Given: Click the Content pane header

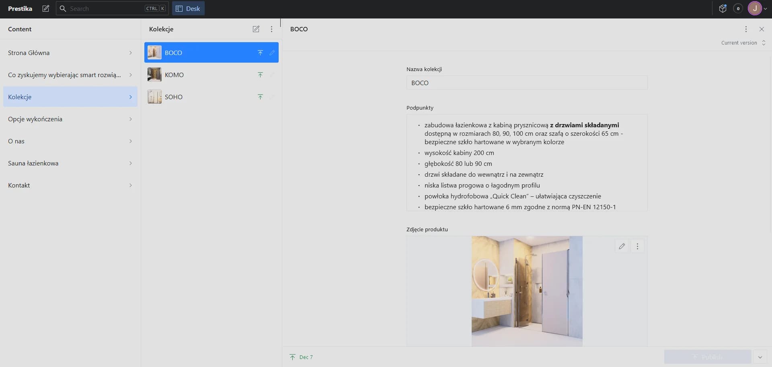Looking at the screenshot, I should click(x=20, y=29).
